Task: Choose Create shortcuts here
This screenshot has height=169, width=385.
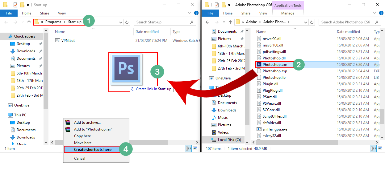Action: click(x=92, y=150)
